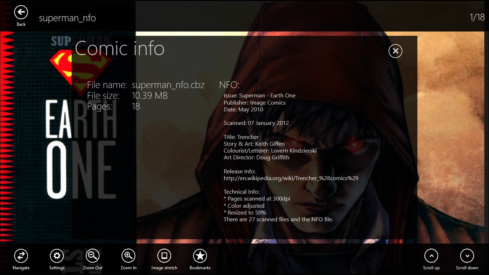
Task: Click the NFO: section label
Action: click(229, 85)
